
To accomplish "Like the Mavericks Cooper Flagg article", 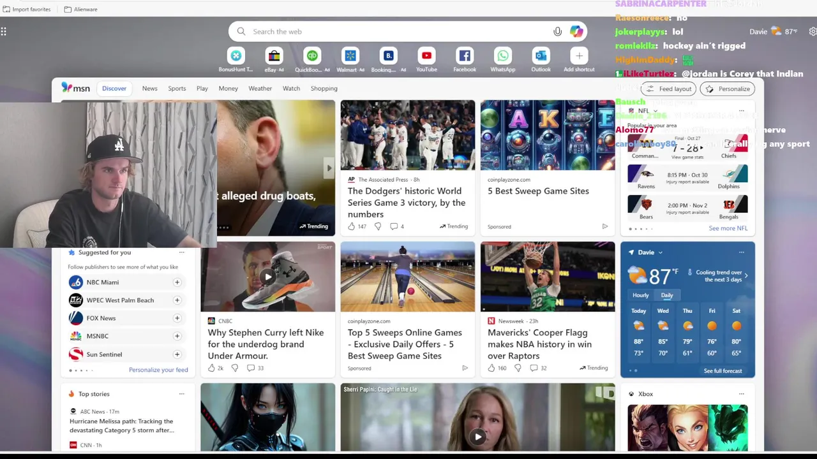I will pyautogui.click(x=491, y=368).
